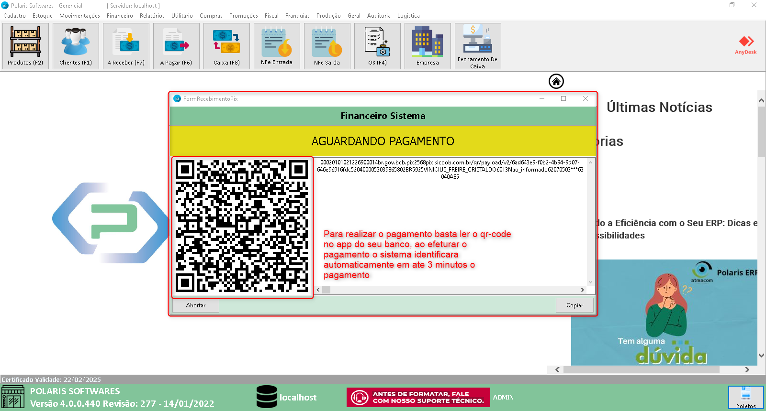
Task: Open the Relatórios menu
Action: [x=152, y=16]
